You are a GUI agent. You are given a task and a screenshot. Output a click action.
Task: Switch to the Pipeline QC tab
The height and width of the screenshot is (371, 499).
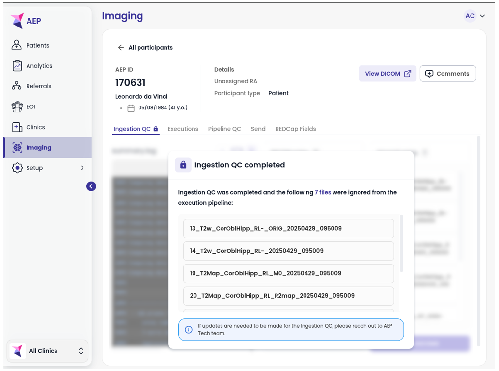pos(224,129)
